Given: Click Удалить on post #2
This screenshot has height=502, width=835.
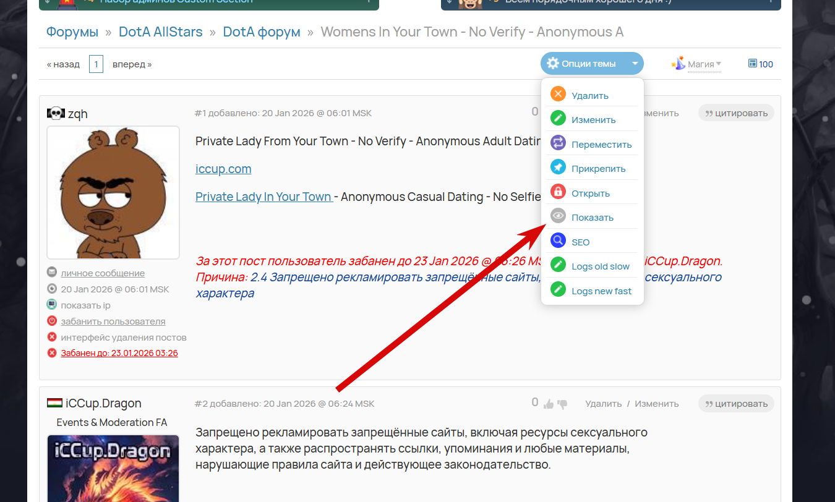Looking at the screenshot, I should pyautogui.click(x=604, y=404).
